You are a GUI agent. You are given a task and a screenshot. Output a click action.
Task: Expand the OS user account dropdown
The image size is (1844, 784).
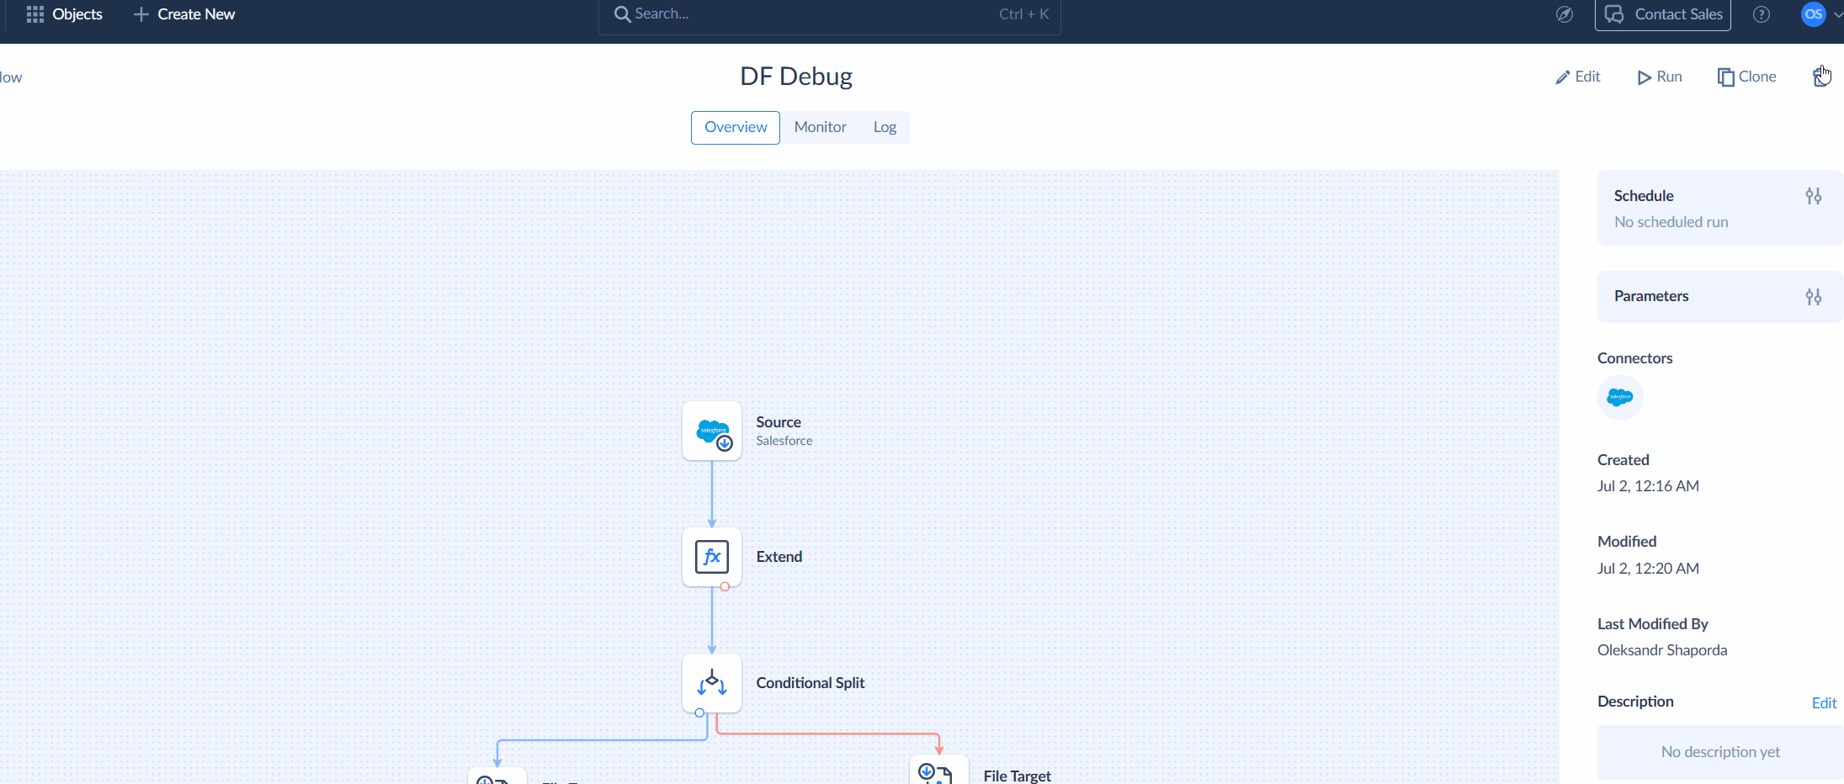point(1822,14)
